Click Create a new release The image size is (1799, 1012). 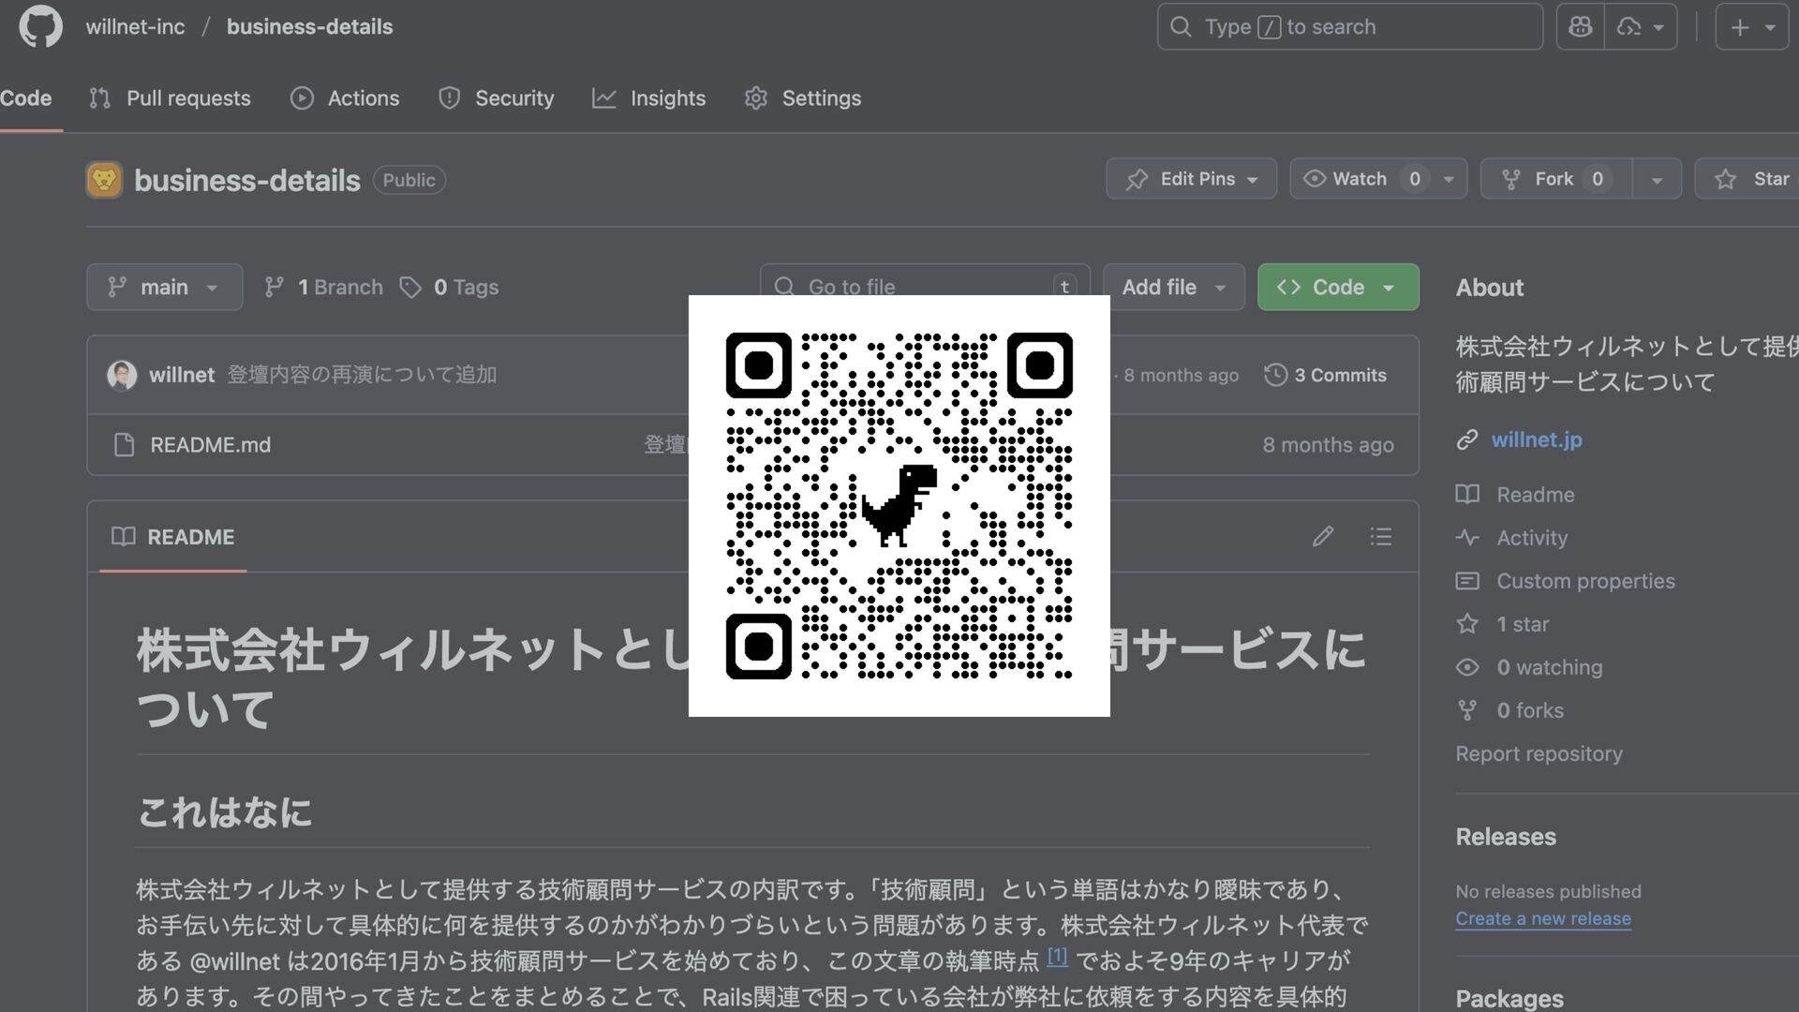1543,919
